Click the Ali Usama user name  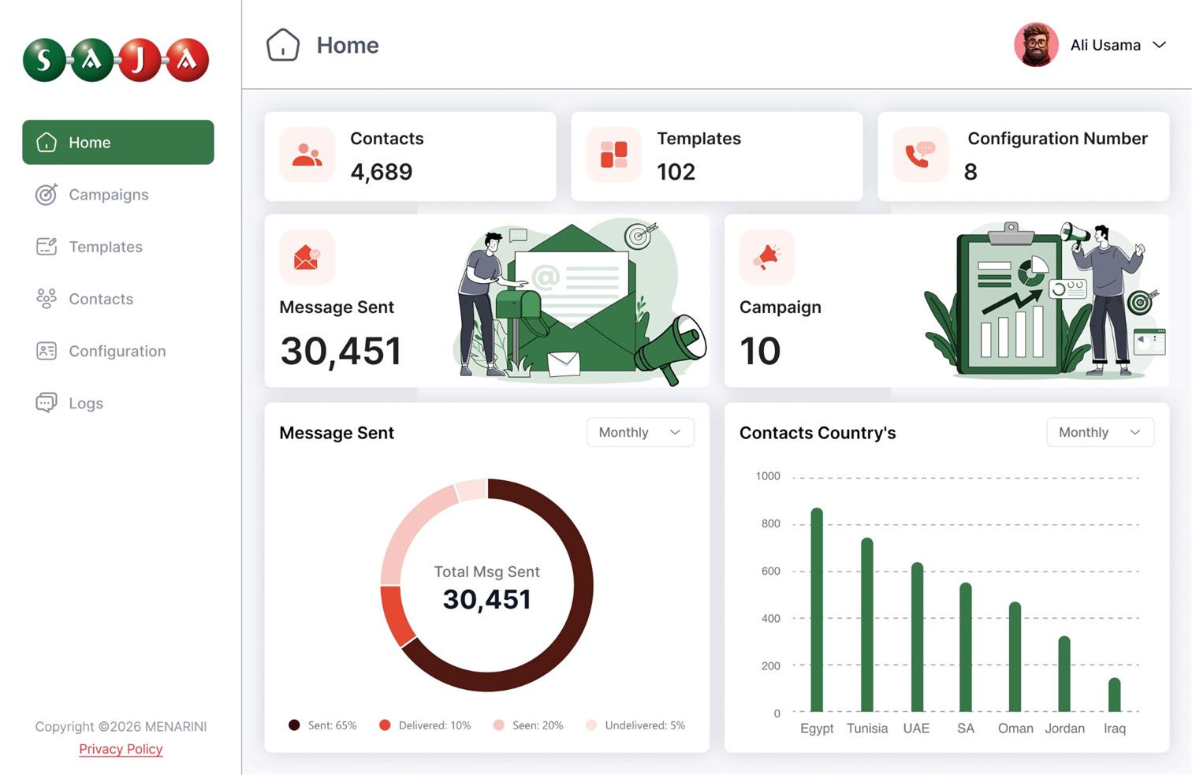point(1105,45)
